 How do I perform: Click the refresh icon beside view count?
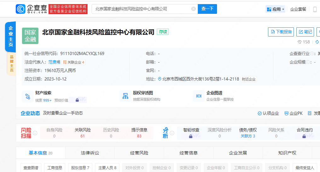coord(317,42)
